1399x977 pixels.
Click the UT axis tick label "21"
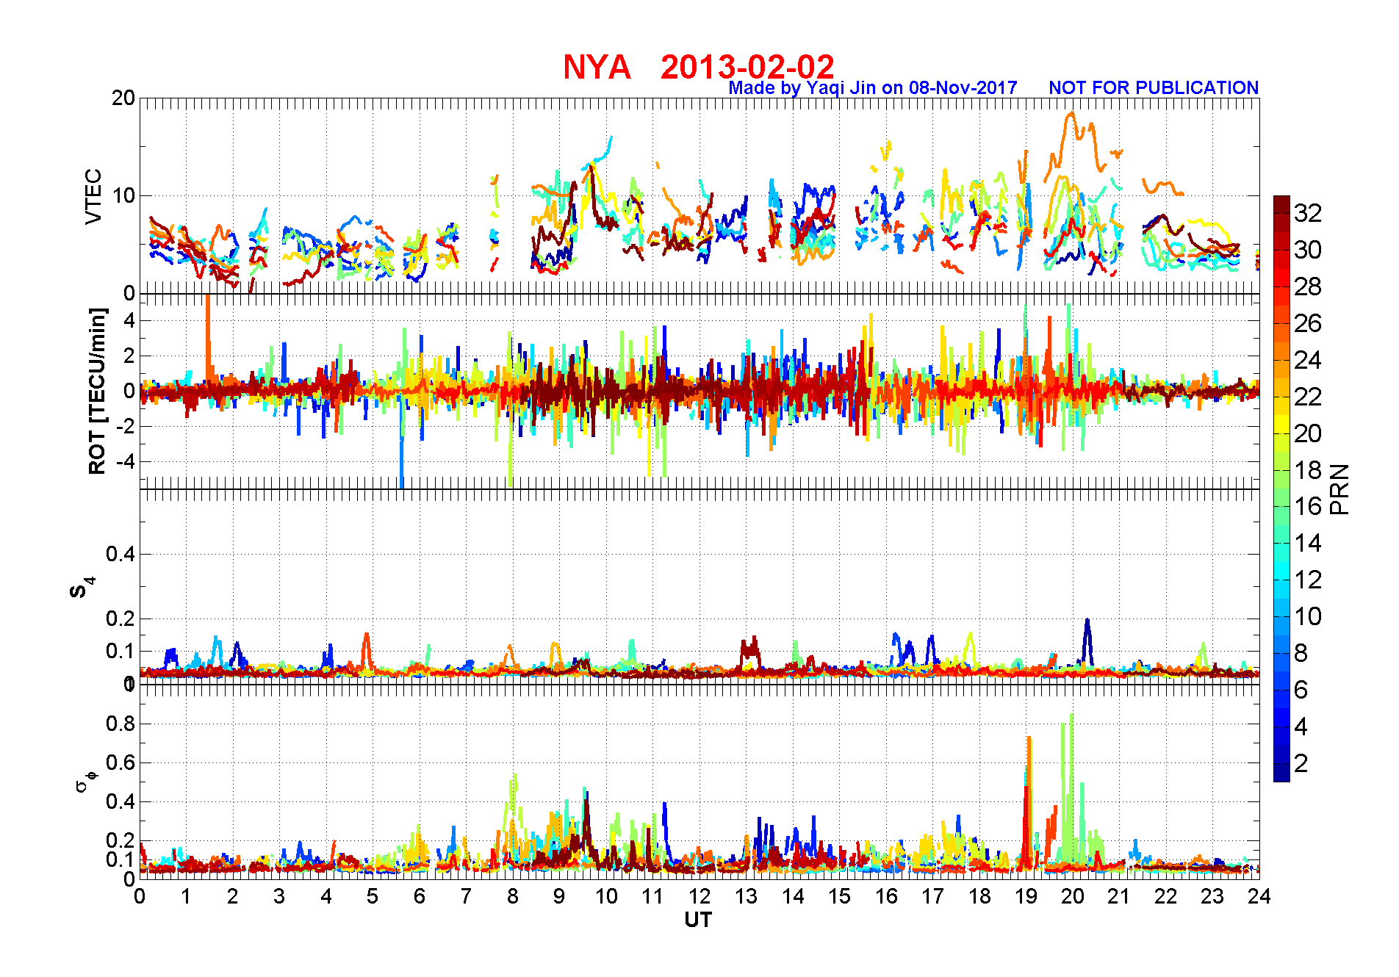[x=1119, y=896]
